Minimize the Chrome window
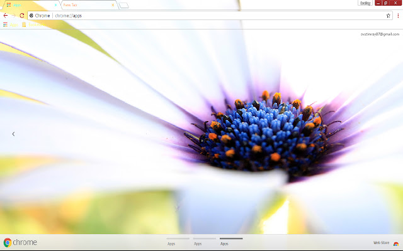Viewport: 403px width, 251px height. pyautogui.click(x=378, y=3)
